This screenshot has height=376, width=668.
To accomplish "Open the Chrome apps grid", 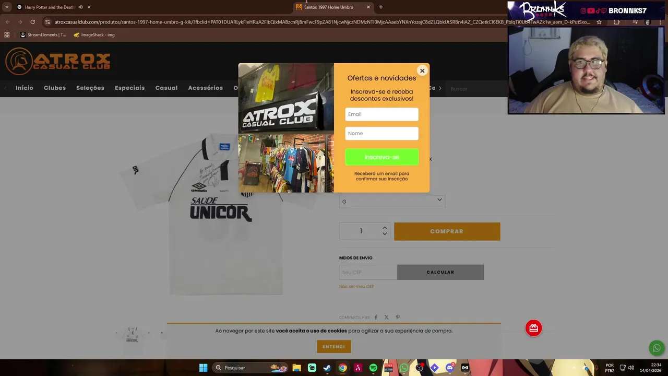I will point(7,35).
